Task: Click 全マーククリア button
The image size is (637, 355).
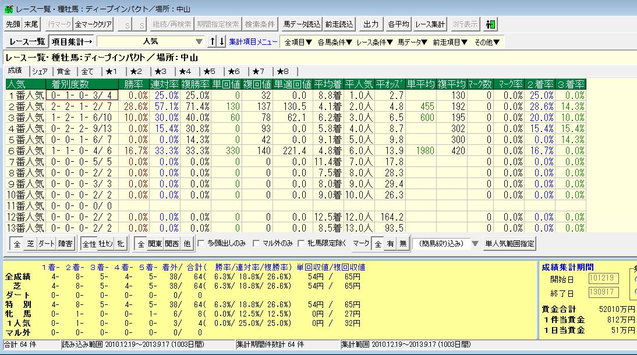Action: [93, 24]
